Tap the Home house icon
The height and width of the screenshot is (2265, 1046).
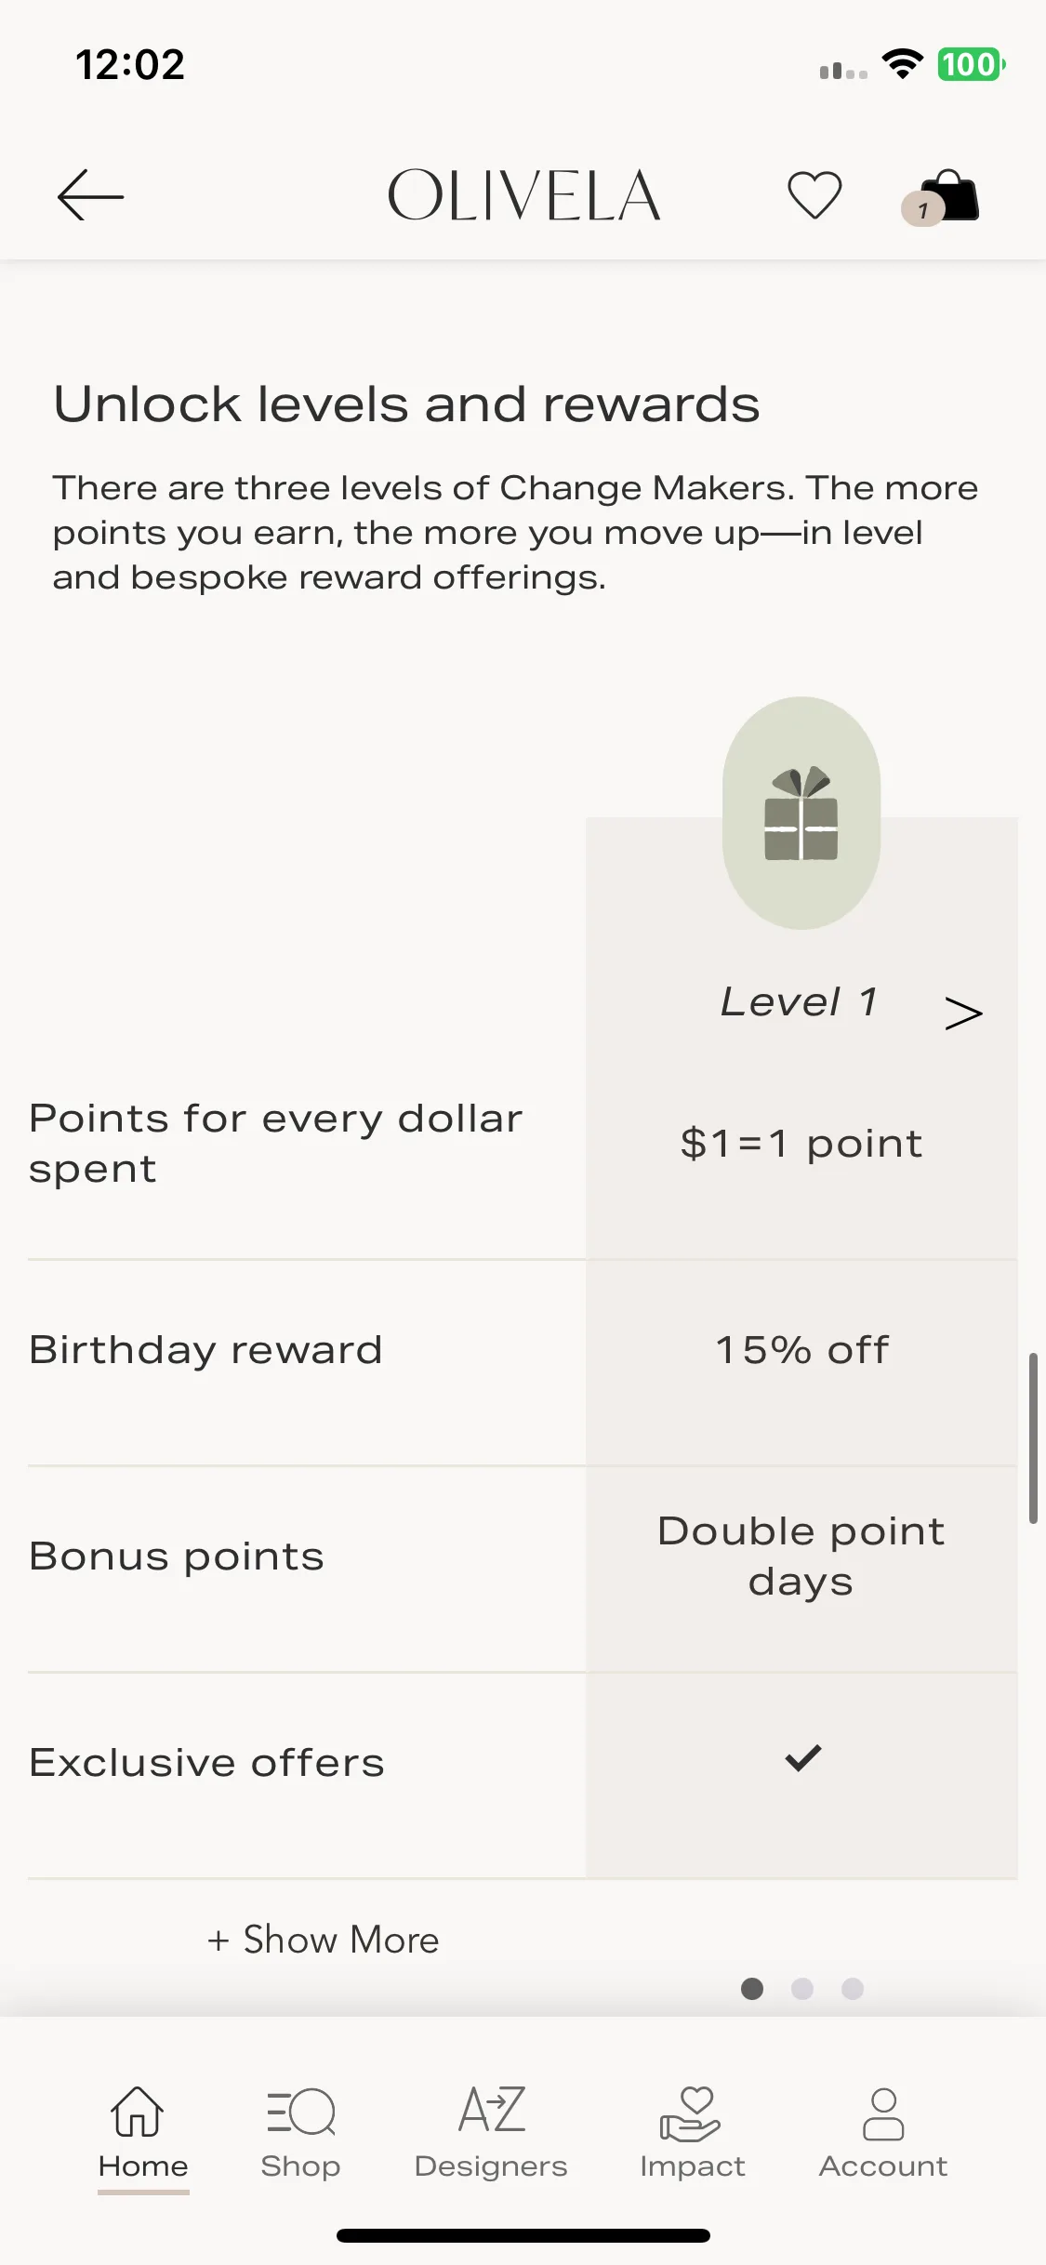coord(138,2111)
